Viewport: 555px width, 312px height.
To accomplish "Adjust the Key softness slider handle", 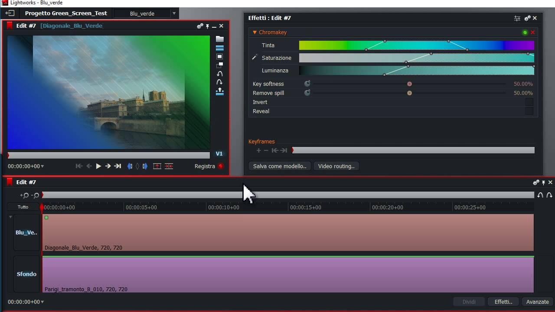I will coord(409,84).
